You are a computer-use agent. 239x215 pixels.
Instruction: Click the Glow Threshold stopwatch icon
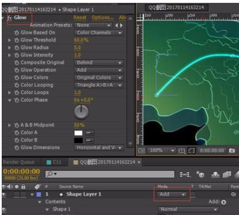17,40
